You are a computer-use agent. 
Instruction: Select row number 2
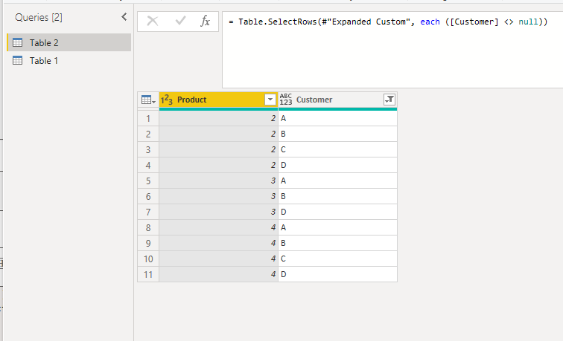pos(148,134)
